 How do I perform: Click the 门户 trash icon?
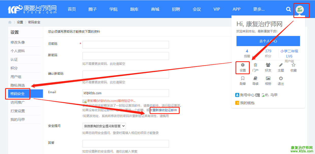(x=256, y=65)
